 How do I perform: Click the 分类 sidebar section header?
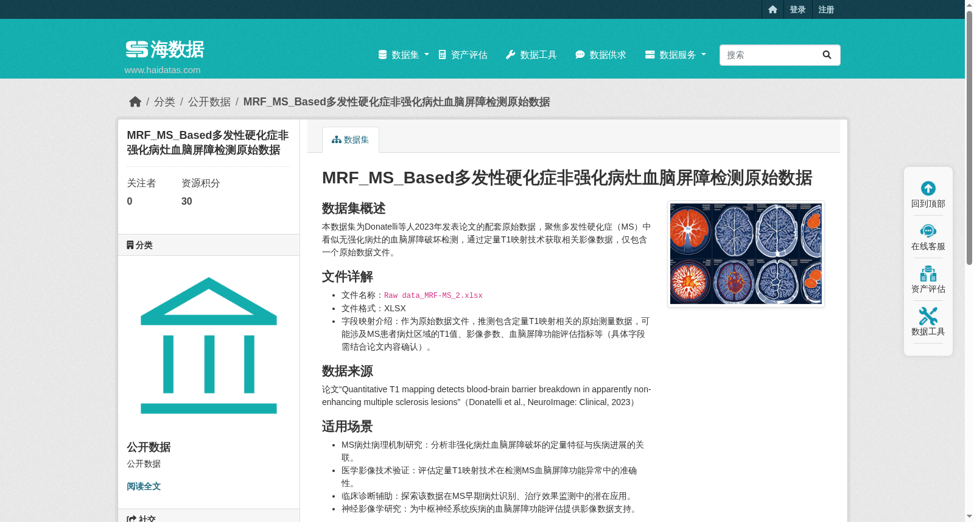pyautogui.click(x=209, y=245)
